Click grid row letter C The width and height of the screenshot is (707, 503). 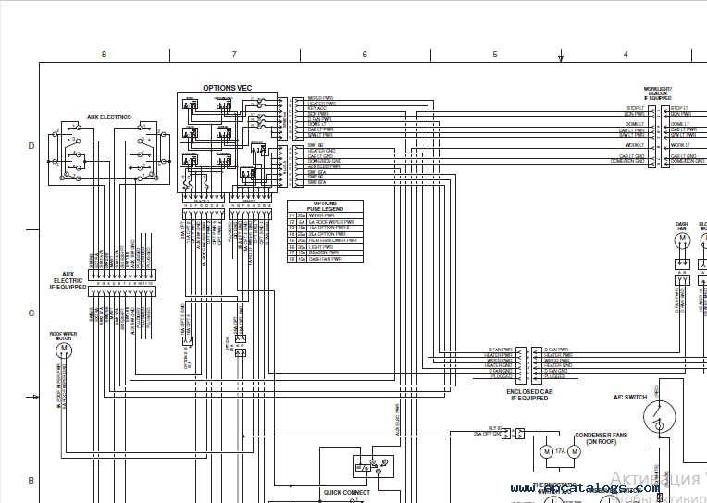[x=31, y=313]
